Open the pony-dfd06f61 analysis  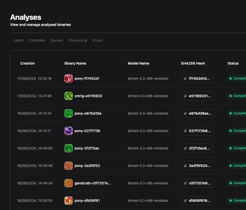click(x=87, y=200)
